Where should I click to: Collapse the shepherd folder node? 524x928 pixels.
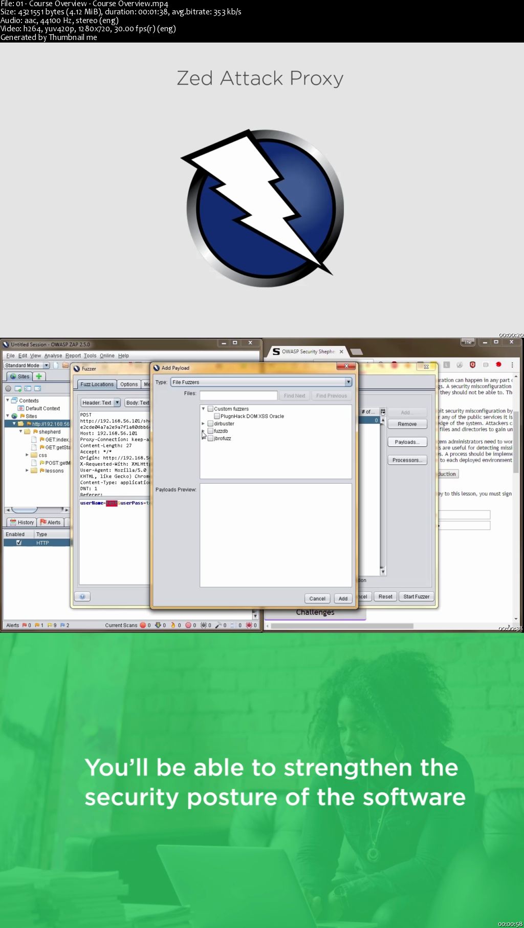21,431
